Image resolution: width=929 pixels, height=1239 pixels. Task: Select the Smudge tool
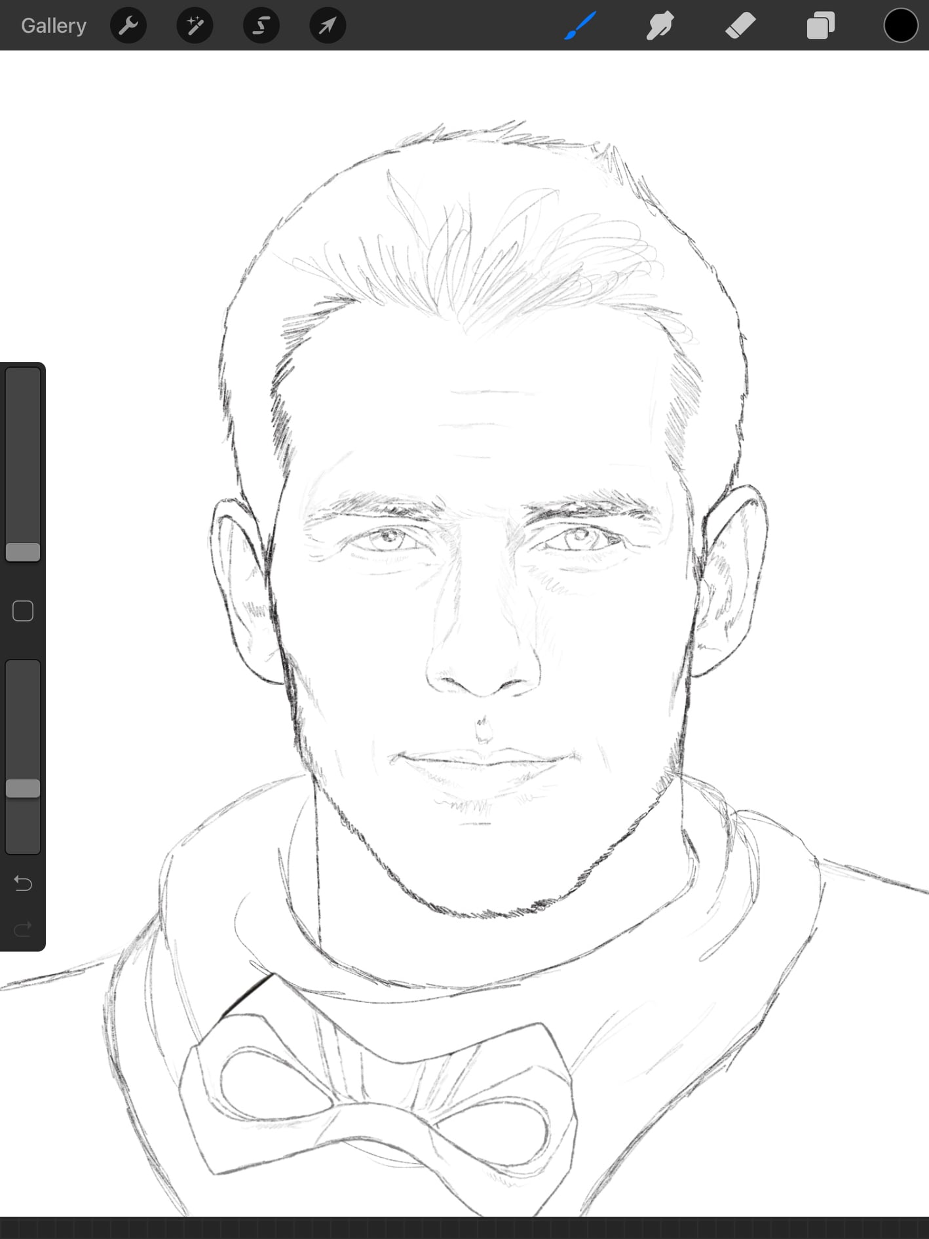click(x=660, y=26)
